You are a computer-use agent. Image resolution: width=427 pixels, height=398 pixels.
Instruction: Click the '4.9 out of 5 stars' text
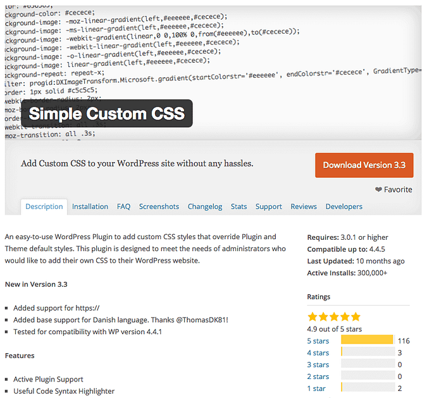335,329
